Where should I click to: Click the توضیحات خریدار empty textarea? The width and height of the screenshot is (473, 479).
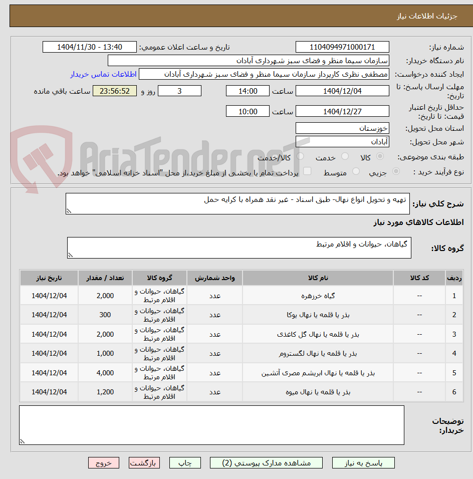click(211, 425)
